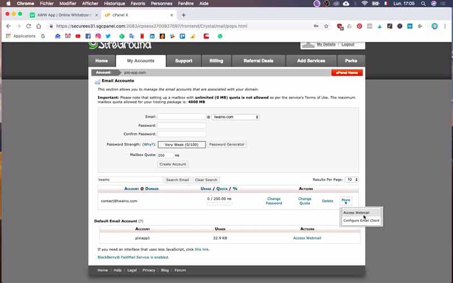Bookmark this page with the star icon
Image resolution: width=453 pixels, height=283 pixels.
(326, 26)
